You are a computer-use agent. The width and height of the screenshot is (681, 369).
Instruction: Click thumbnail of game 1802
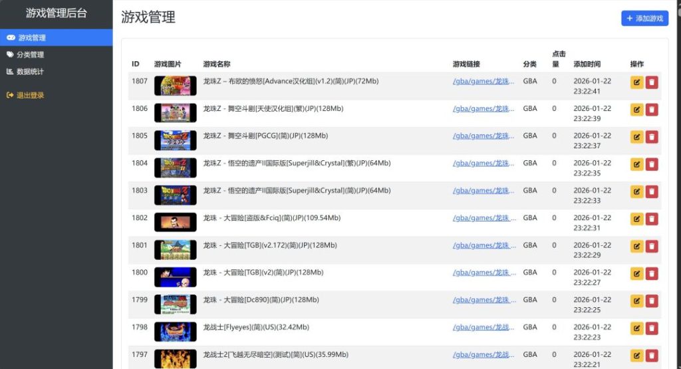pos(176,223)
